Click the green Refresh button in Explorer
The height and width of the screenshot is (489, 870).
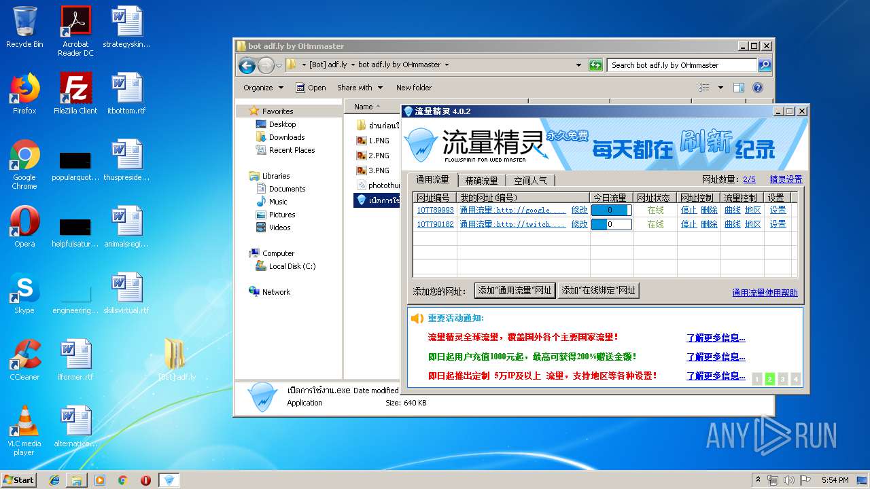595,65
